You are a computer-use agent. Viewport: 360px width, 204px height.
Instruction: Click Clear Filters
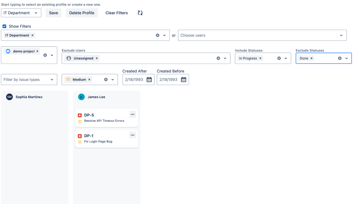pyautogui.click(x=117, y=13)
